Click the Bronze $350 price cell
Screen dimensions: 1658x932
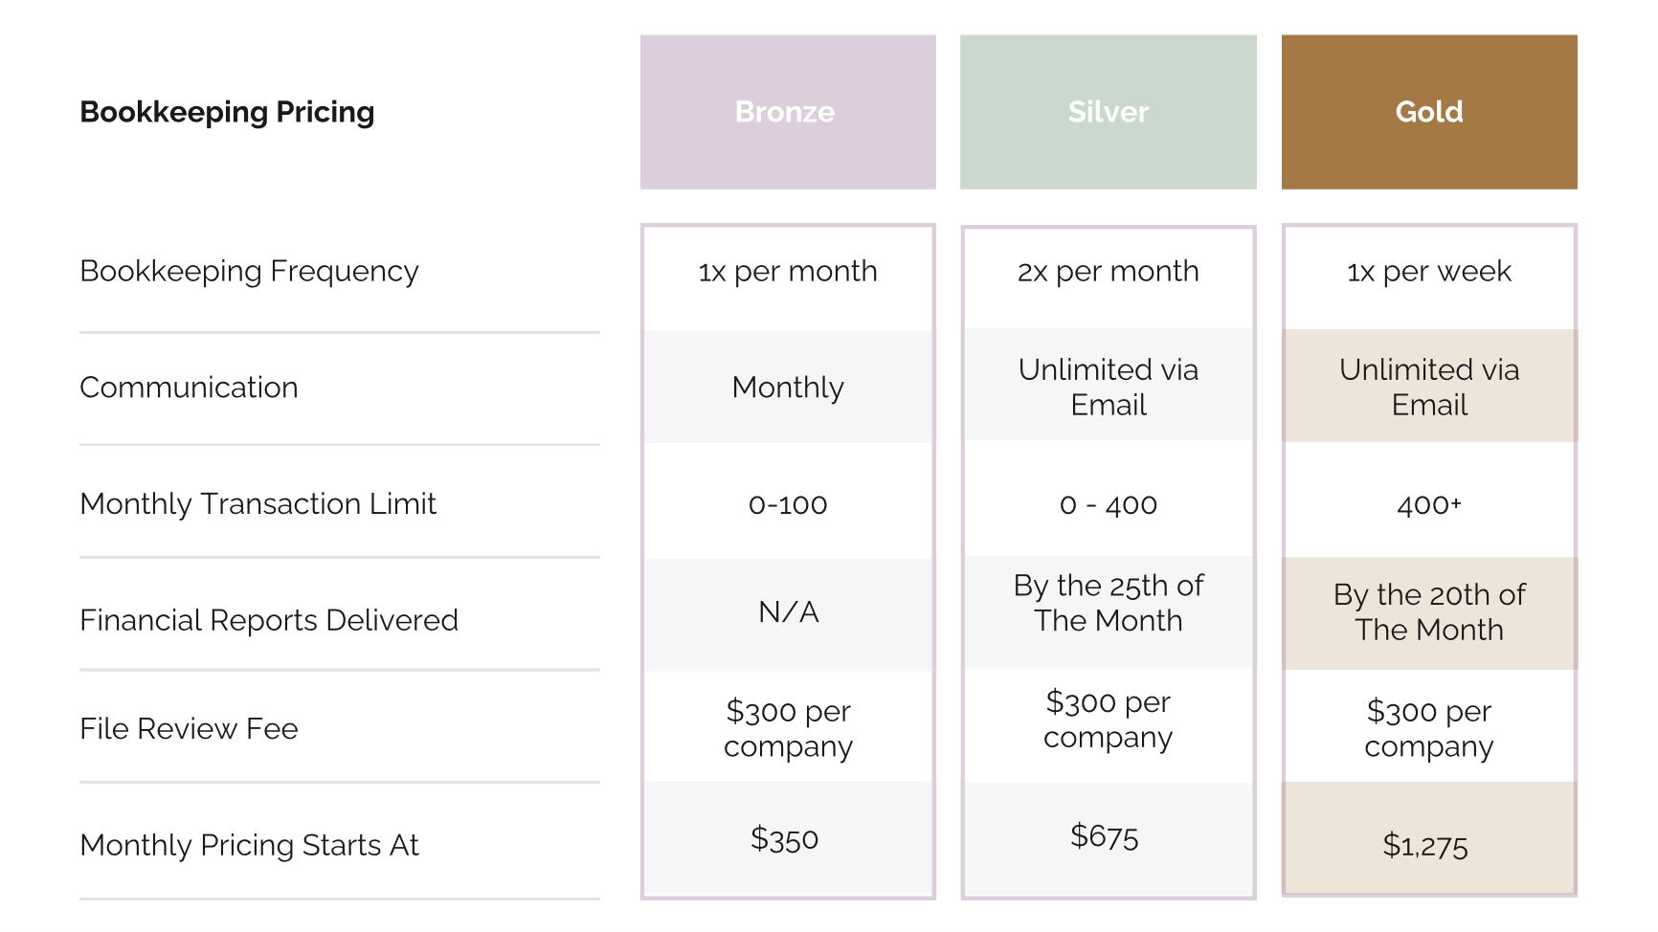point(785,839)
